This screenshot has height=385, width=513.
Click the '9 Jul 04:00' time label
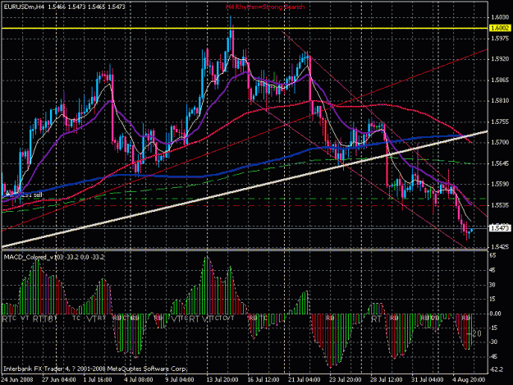click(x=179, y=380)
